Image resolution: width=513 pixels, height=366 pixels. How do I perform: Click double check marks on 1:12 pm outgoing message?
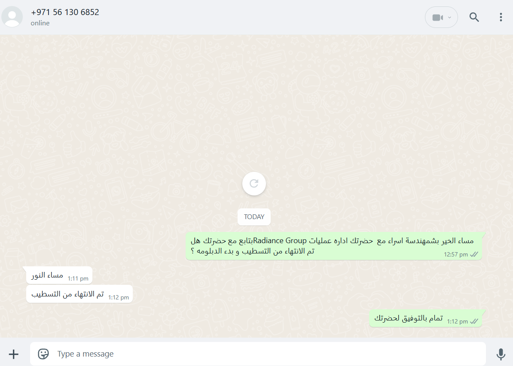click(x=474, y=321)
